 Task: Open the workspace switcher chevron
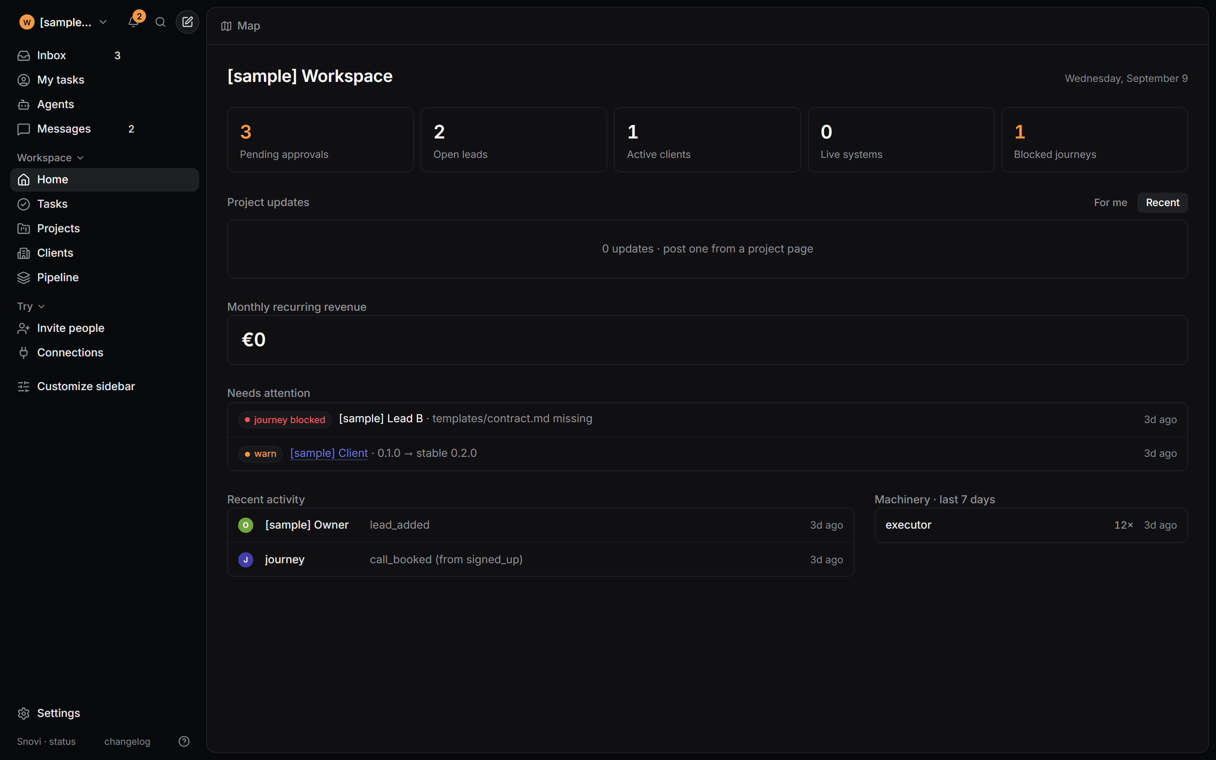pos(103,22)
